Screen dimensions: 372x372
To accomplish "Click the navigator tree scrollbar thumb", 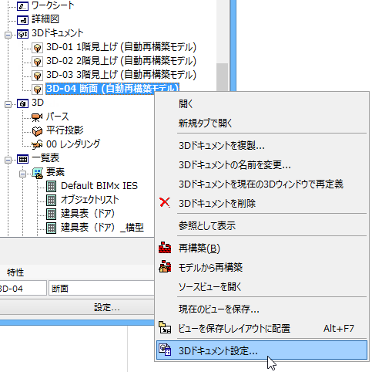I will [222, 77].
